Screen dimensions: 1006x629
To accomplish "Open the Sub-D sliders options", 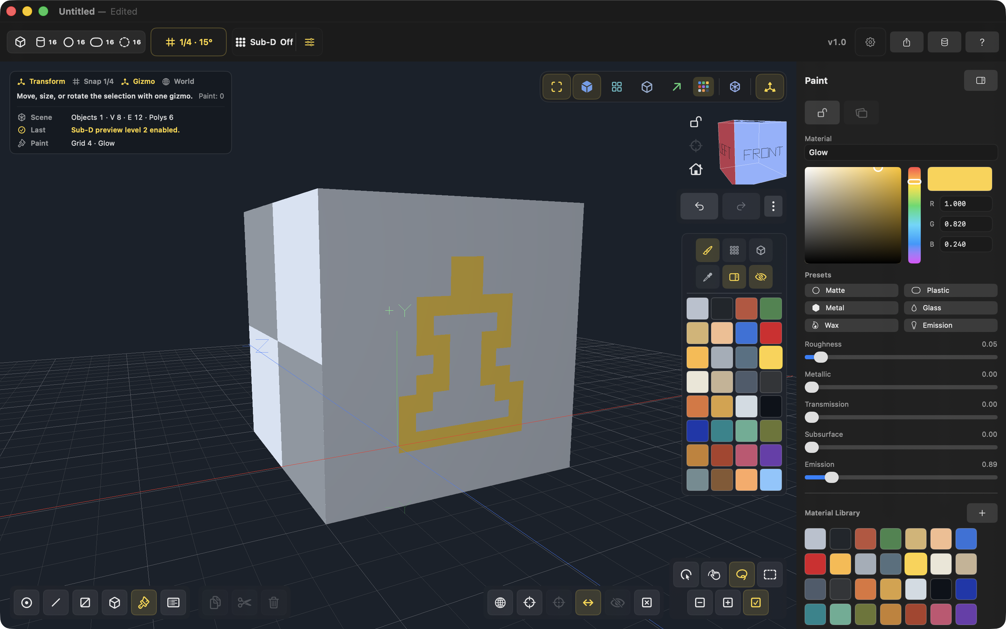I will [x=310, y=42].
